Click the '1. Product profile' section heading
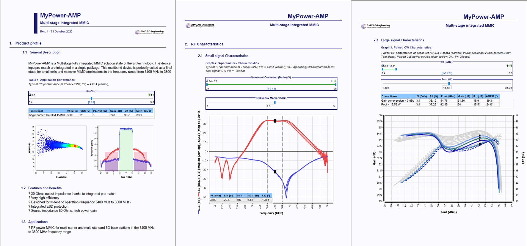Image resolution: width=527 pixels, height=246 pixels. (25, 43)
